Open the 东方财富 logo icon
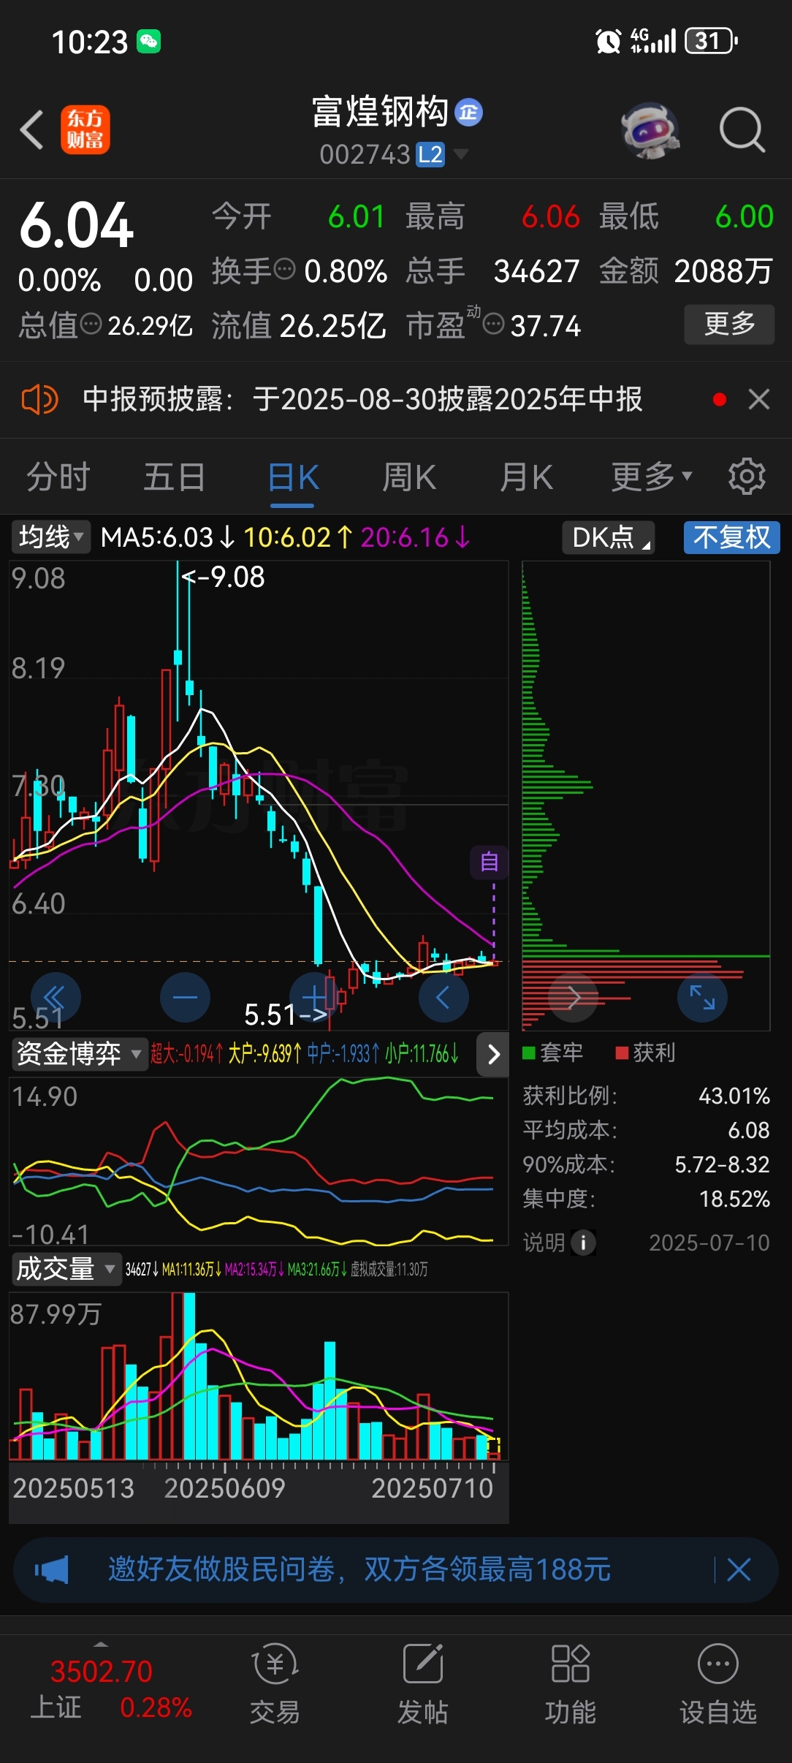The height and width of the screenshot is (1763, 792). click(85, 129)
